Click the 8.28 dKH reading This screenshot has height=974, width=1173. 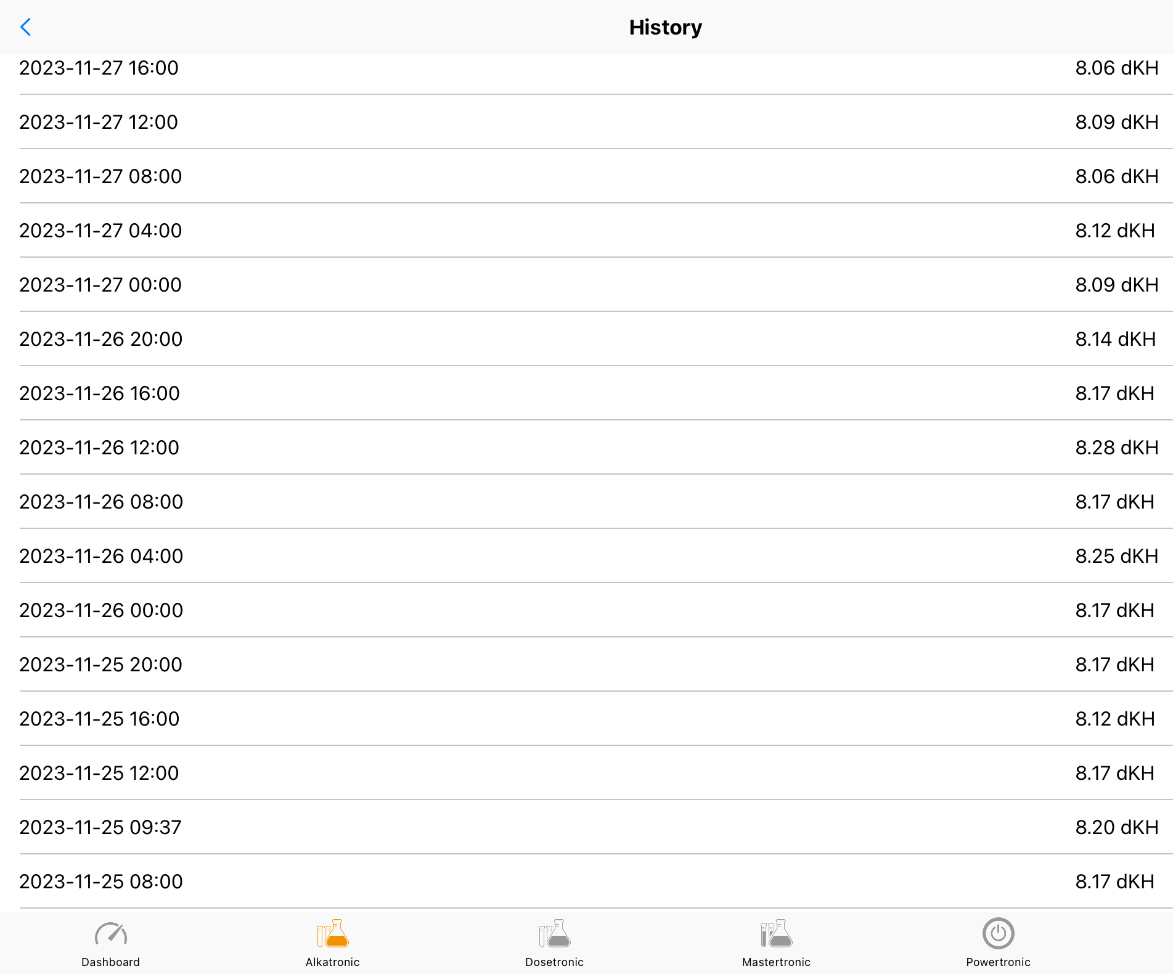[x=1116, y=448]
